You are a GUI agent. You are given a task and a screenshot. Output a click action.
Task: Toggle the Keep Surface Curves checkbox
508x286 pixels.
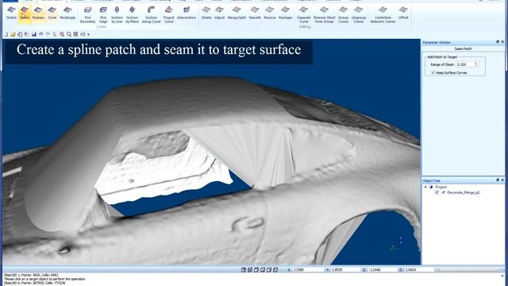pos(433,72)
